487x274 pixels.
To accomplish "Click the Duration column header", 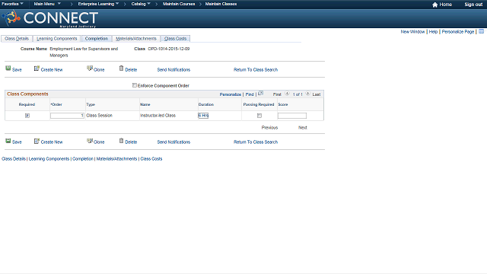I will click(206, 105).
